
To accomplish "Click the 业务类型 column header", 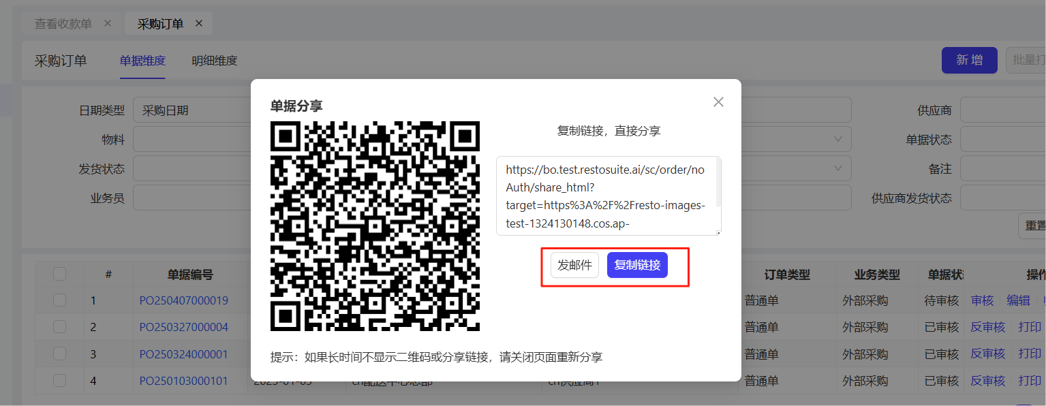I will (877, 275).
